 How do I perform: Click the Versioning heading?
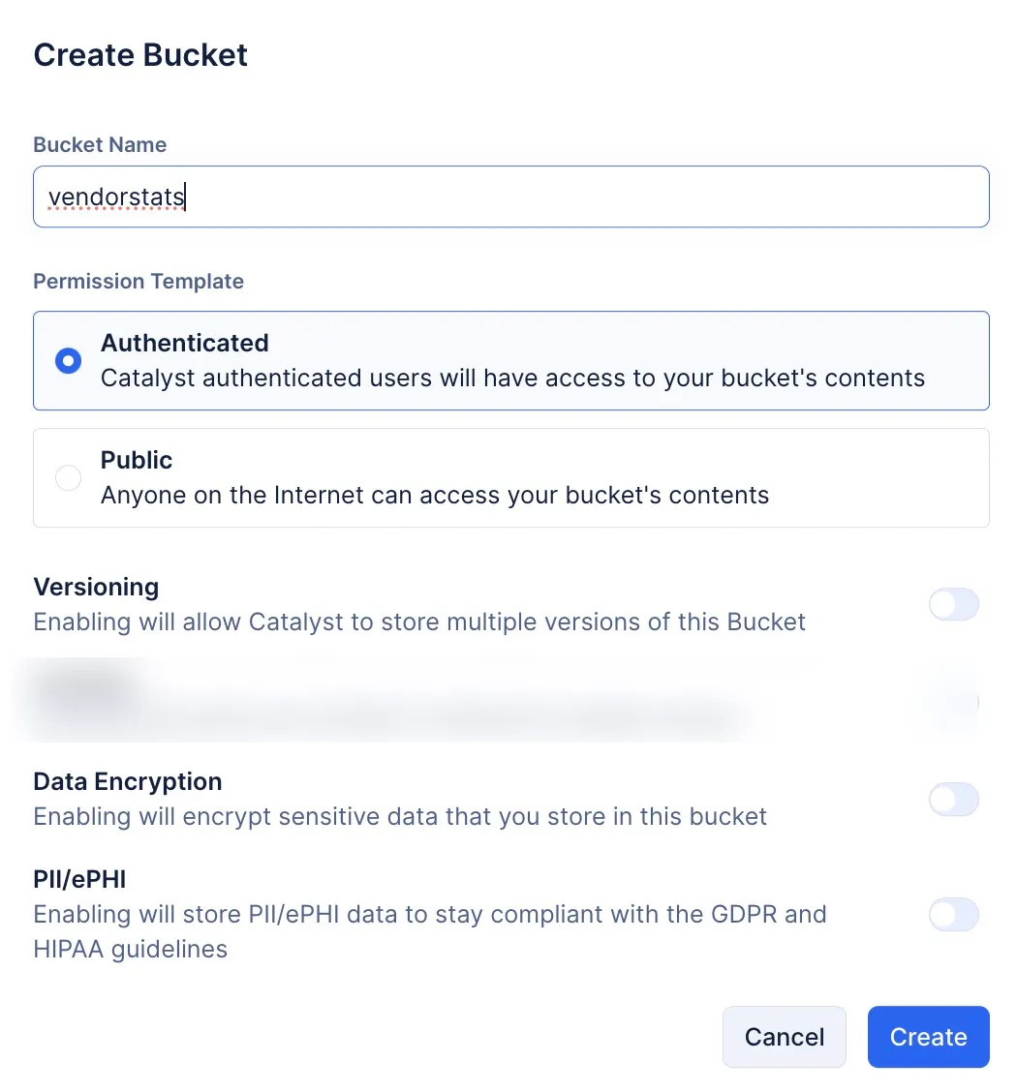(x=96, y=587)
